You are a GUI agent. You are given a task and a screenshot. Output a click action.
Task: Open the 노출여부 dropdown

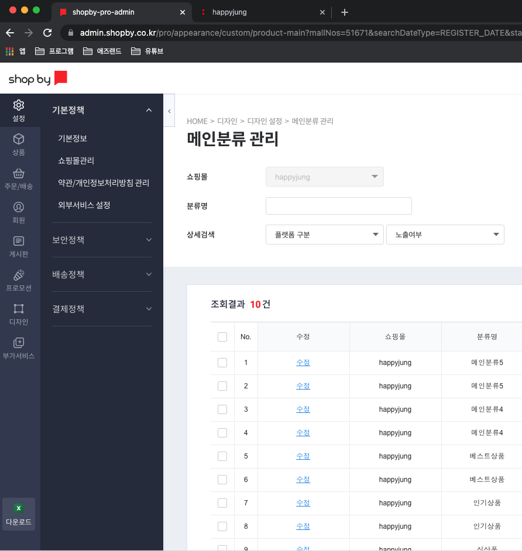pos(445,235)
